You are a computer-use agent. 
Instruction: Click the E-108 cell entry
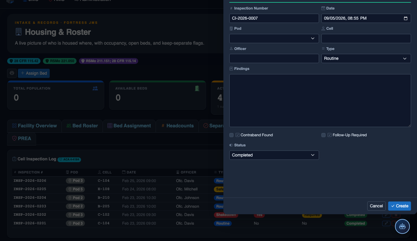pos(104,189)
